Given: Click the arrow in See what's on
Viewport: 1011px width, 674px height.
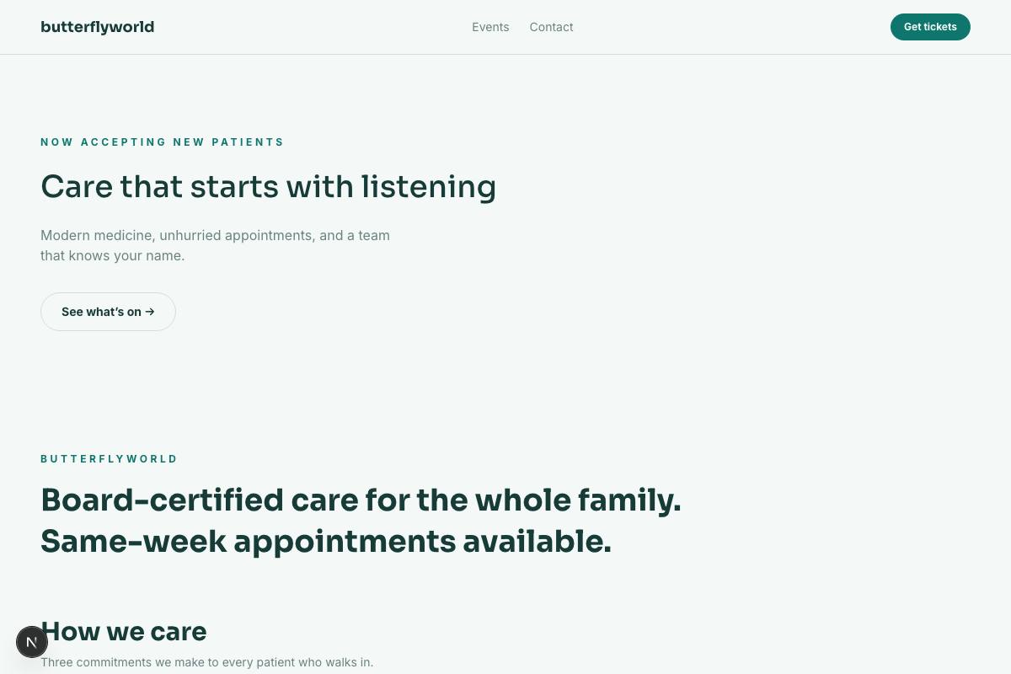Looking at the screenshot, I should 150,312.
